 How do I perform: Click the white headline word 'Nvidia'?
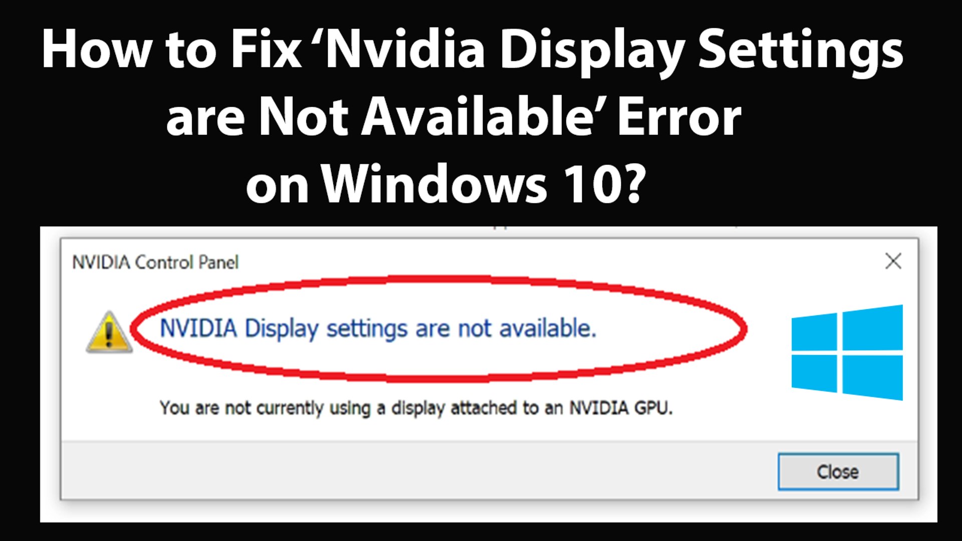404,49
